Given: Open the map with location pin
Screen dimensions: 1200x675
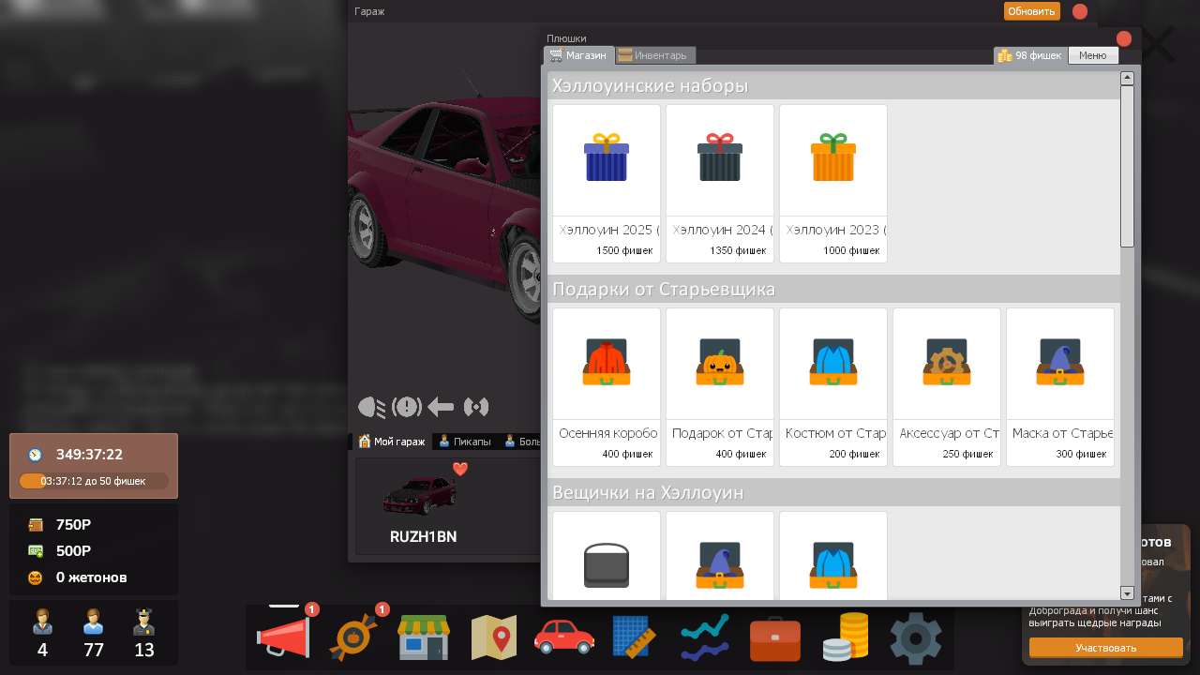Looking at the screenshot, I should tap(494, 637).
